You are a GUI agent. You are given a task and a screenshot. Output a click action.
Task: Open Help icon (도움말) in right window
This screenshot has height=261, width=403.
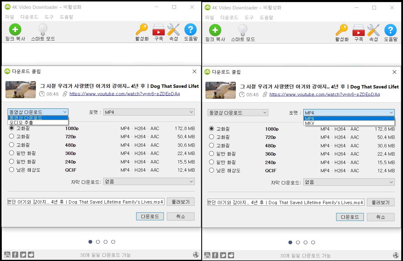(x=391, y=33)
